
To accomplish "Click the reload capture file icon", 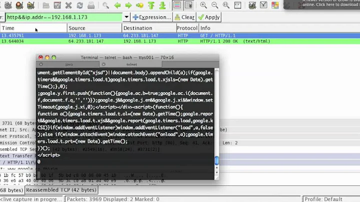I will point(79,5).
